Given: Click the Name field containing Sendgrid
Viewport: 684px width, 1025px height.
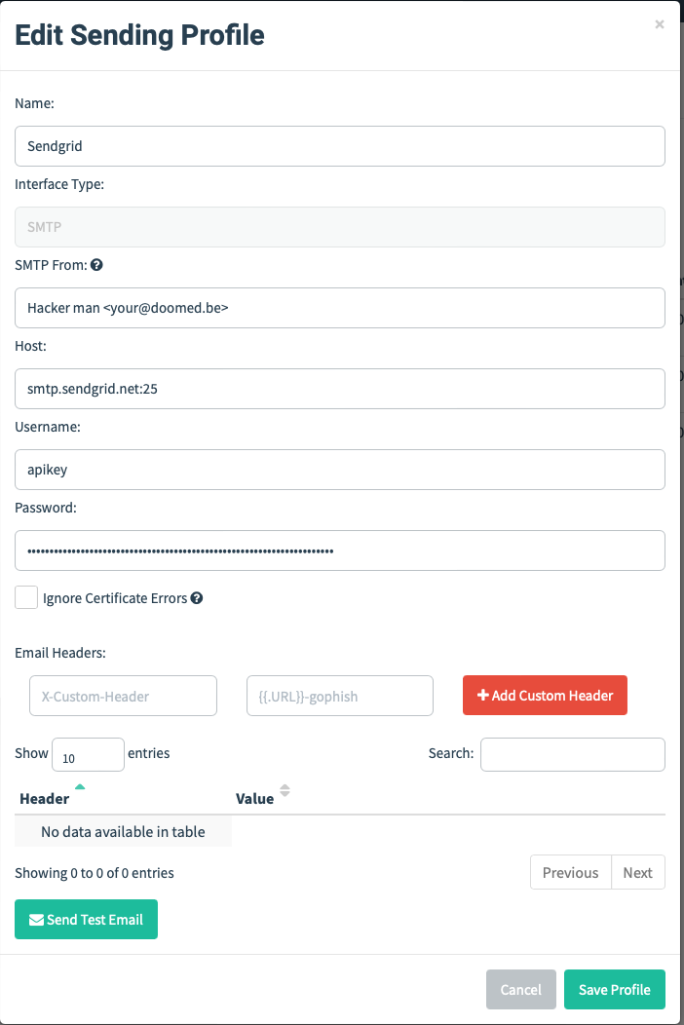Looking at the screenshot, I should tap(339, 146).
